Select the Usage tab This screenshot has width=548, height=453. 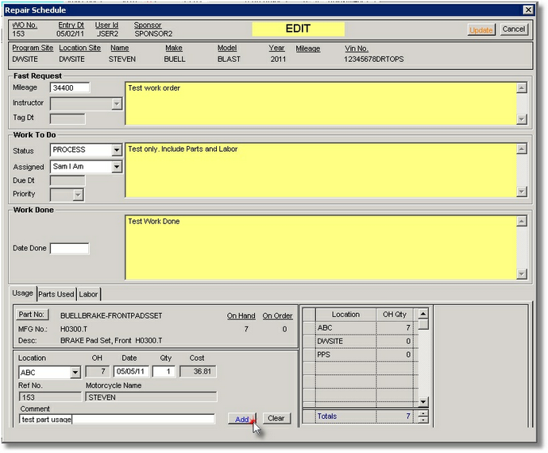[x=22, y=294]
